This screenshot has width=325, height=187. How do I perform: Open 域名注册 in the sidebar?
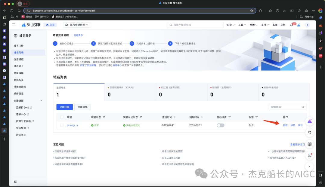(19, 46)
